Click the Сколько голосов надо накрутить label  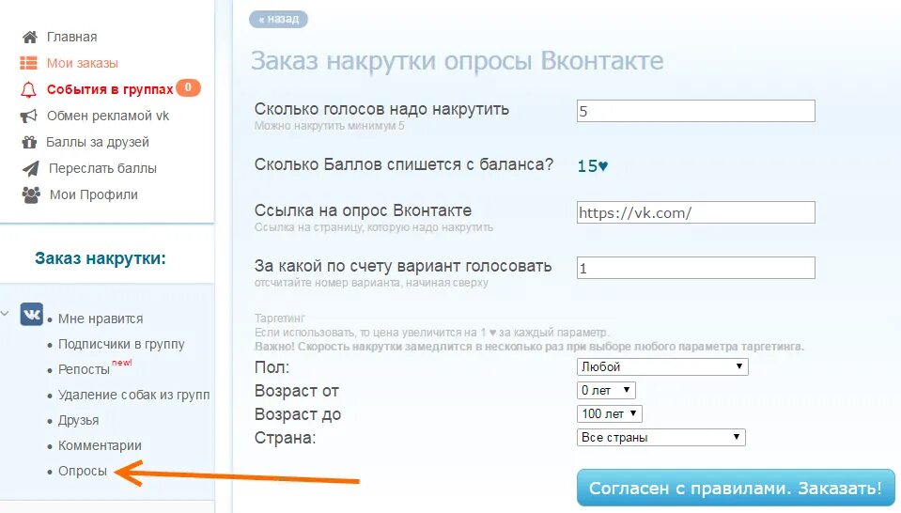pos(381,109)
